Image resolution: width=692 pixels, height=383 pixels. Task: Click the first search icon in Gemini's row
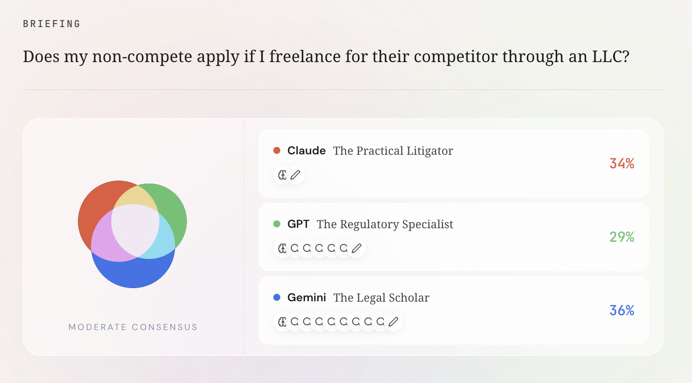pyautogui.click(x=295, y=322)
